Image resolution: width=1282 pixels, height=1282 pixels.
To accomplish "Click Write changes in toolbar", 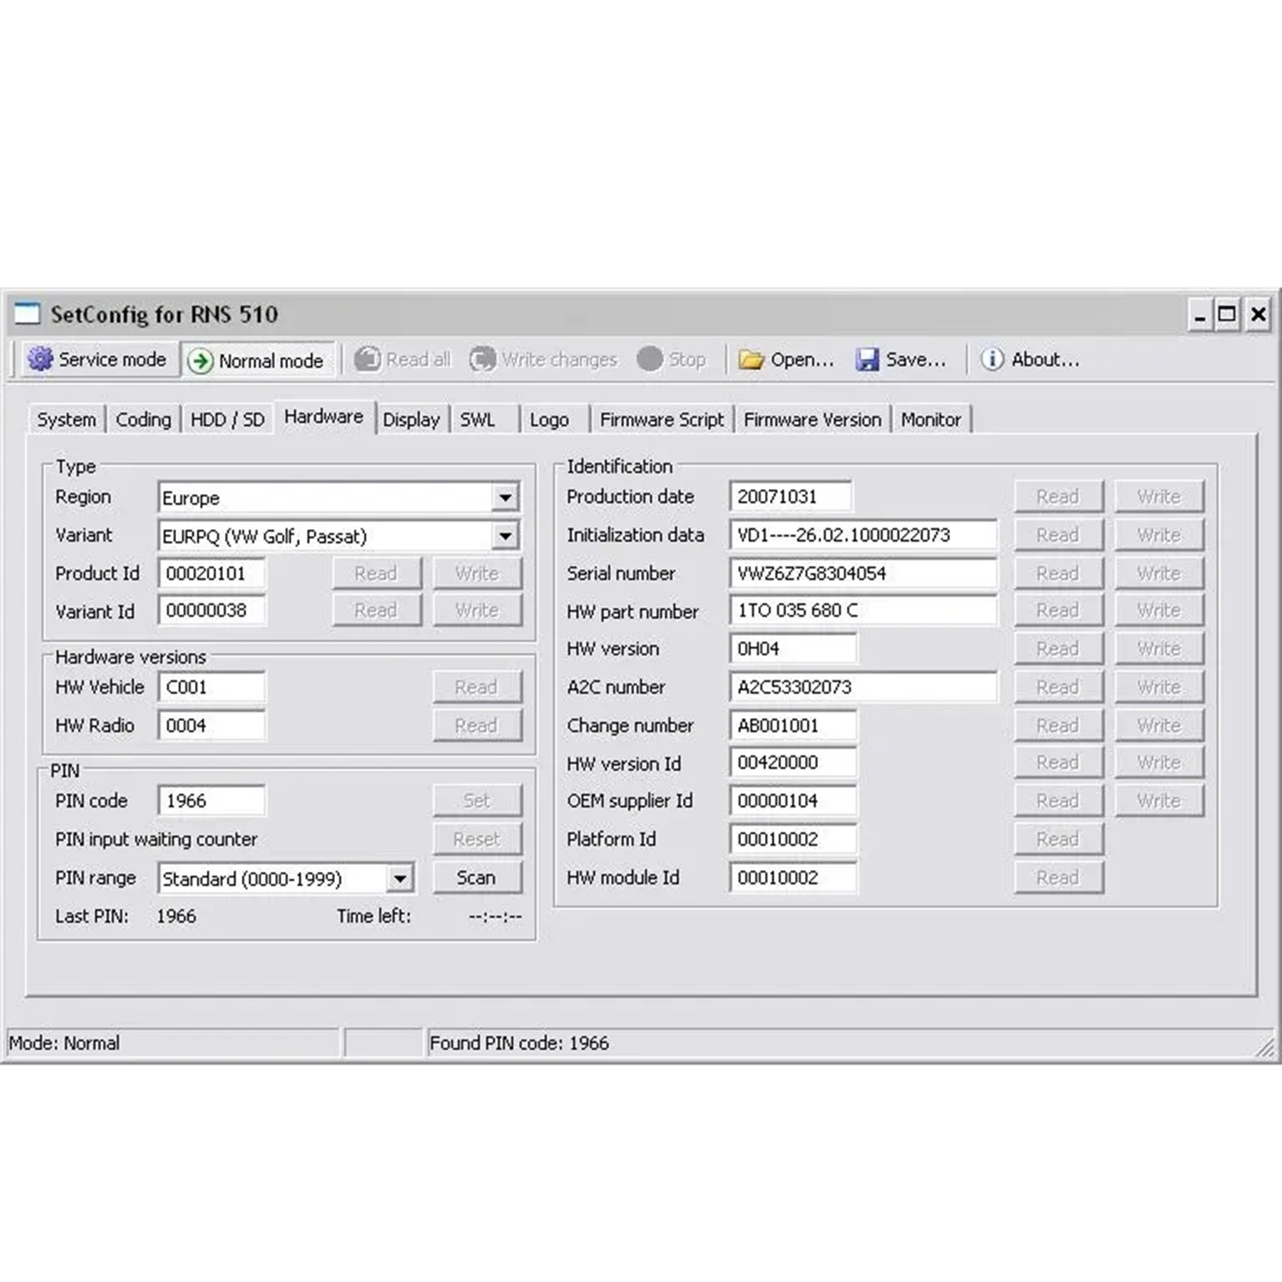I will [x=544, y=360].
